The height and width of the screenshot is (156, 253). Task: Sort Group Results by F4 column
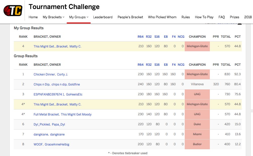[174, 64]
